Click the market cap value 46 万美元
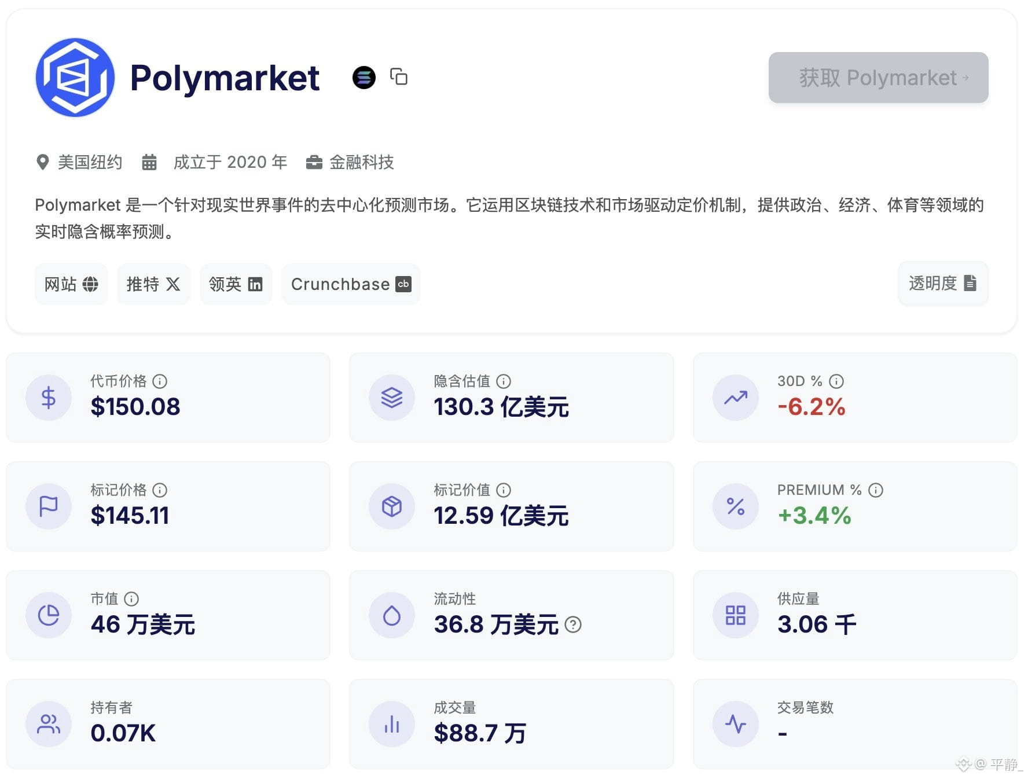This screenshot has height=779, width=1028. 143,624
